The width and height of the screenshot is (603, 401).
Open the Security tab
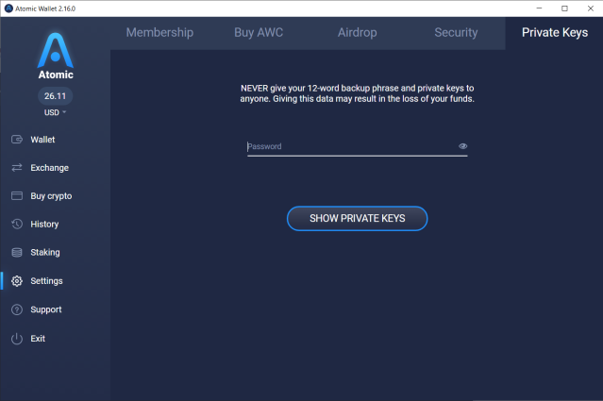[456, 33]
